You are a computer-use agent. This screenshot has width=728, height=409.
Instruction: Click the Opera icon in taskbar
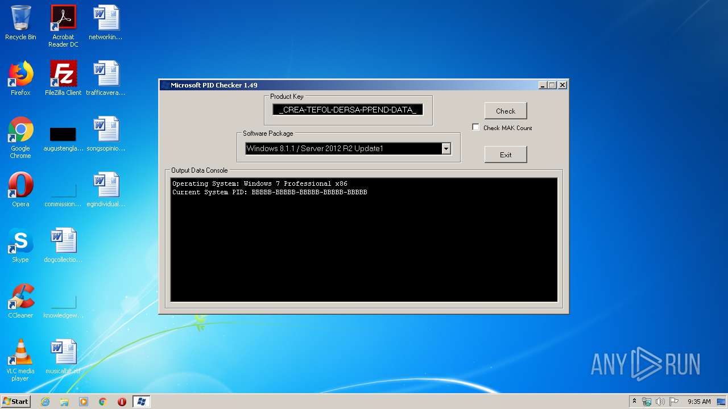click(x=122, y=402)
